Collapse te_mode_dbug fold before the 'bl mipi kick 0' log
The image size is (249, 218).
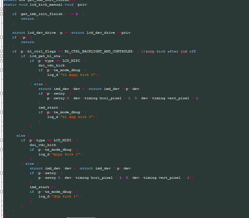pos(2,70)
